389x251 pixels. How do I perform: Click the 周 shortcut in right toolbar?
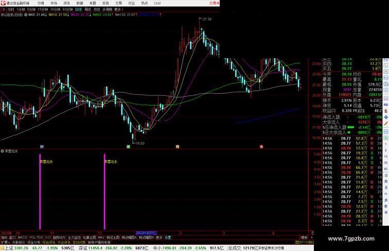pos(386,181)
